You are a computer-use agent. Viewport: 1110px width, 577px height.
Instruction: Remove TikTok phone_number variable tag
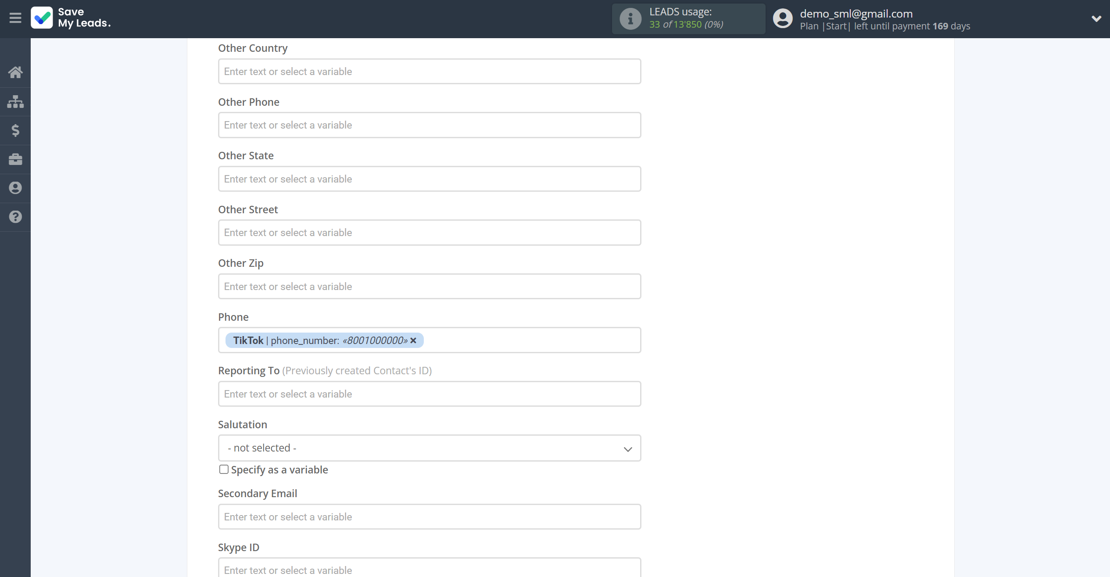click(x=413, y=340)
